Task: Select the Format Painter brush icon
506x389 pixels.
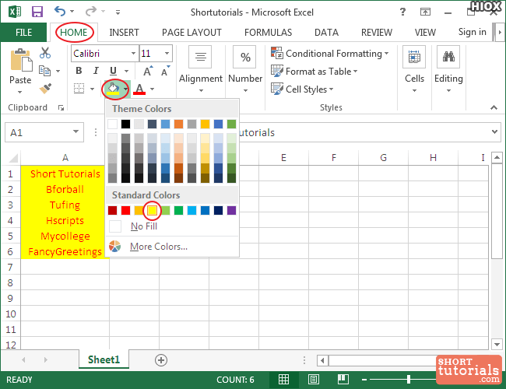Action: click(45, 89)
